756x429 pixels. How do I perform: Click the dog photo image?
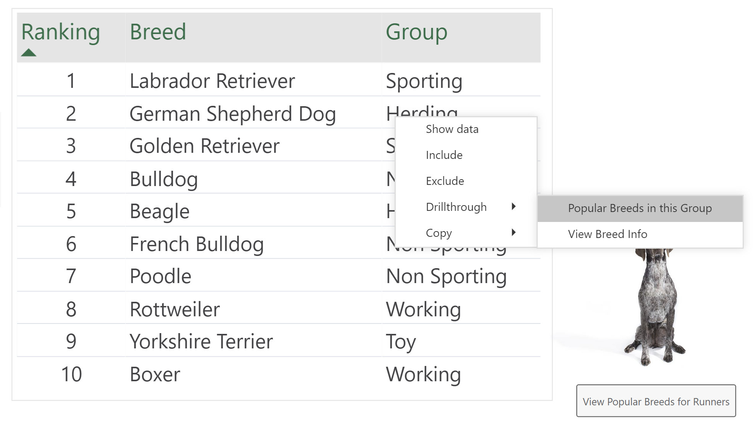pyautogui.click(x=655, y=308)
